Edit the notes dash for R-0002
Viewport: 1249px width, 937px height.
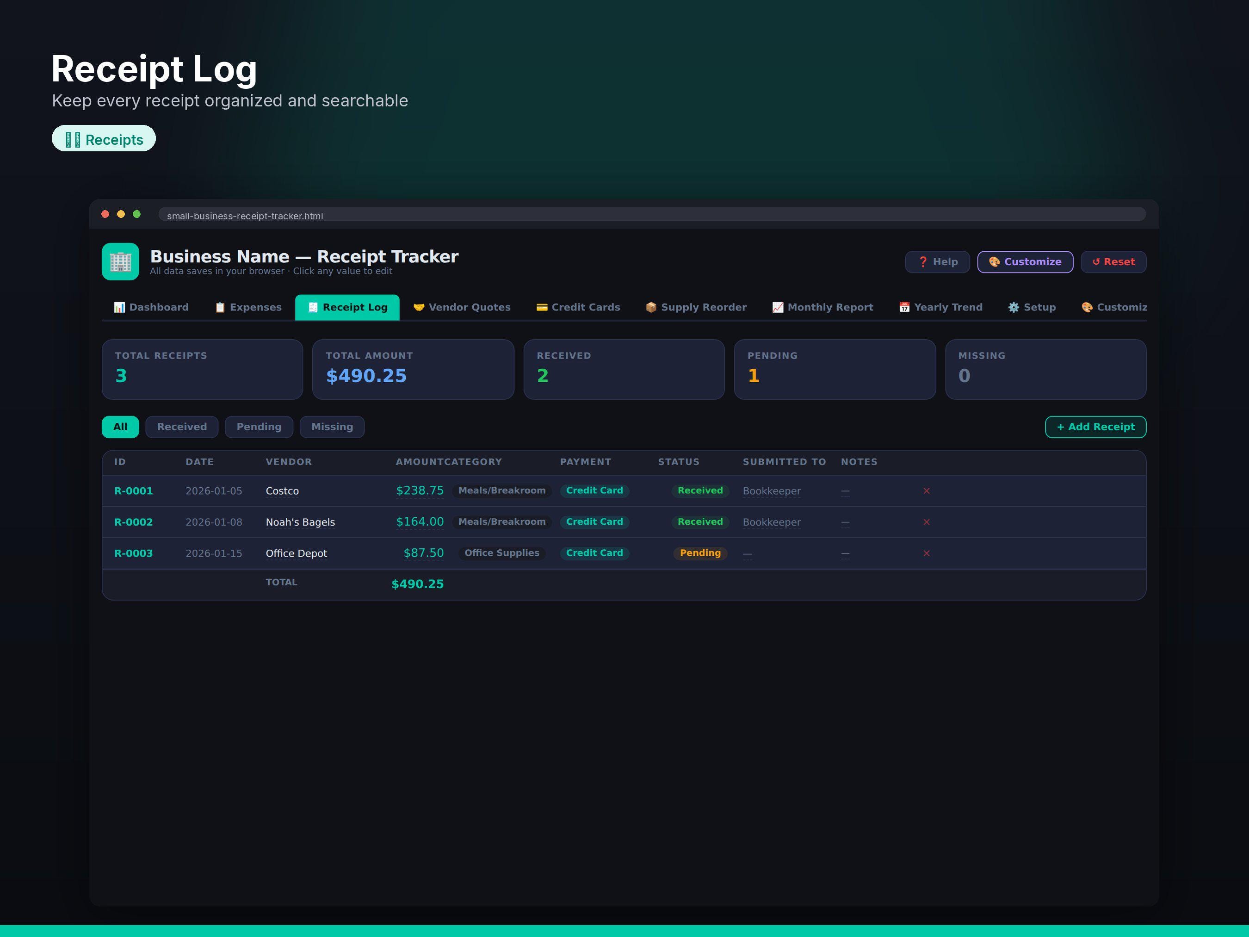point(845,522)
